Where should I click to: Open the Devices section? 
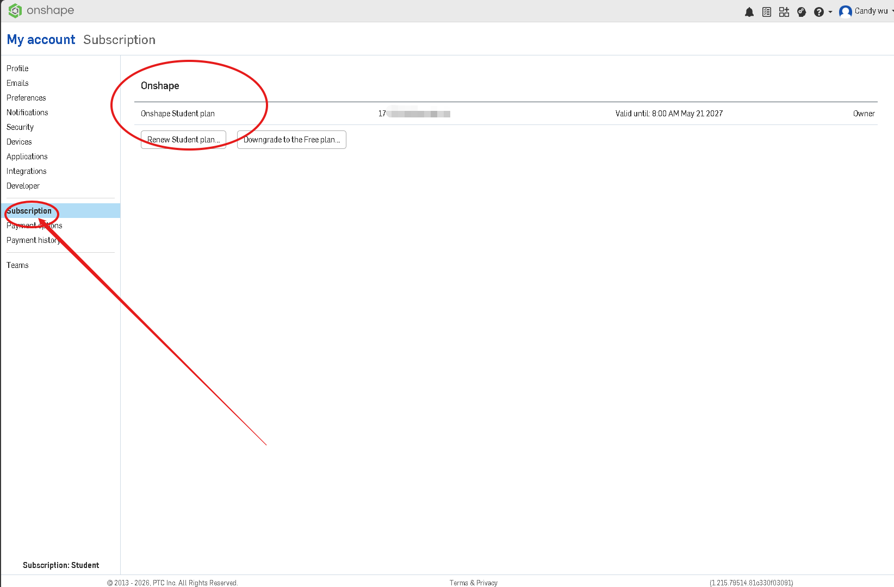pyautogui.click(x=19, y=142)
